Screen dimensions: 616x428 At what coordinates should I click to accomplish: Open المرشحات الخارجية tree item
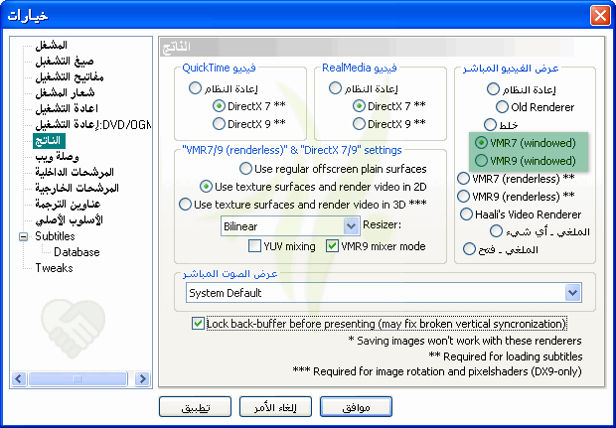pos(77,188)
